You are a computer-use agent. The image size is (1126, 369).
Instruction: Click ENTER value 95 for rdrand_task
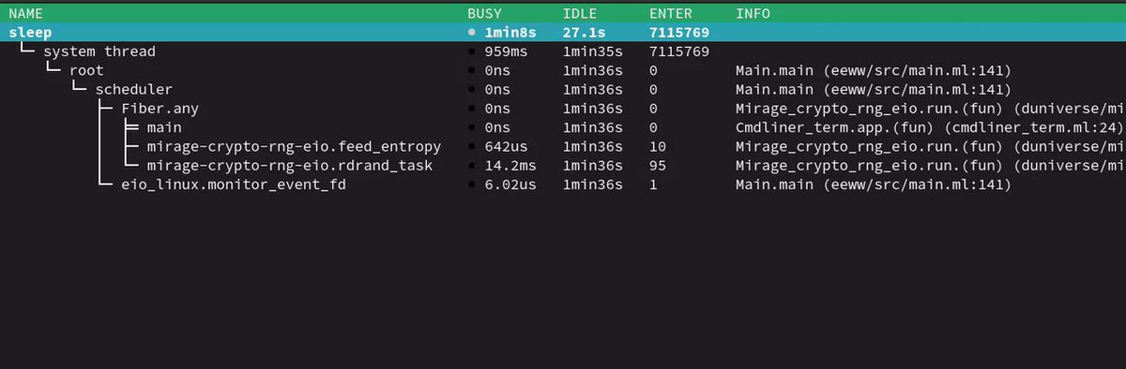tap(657, 166)
